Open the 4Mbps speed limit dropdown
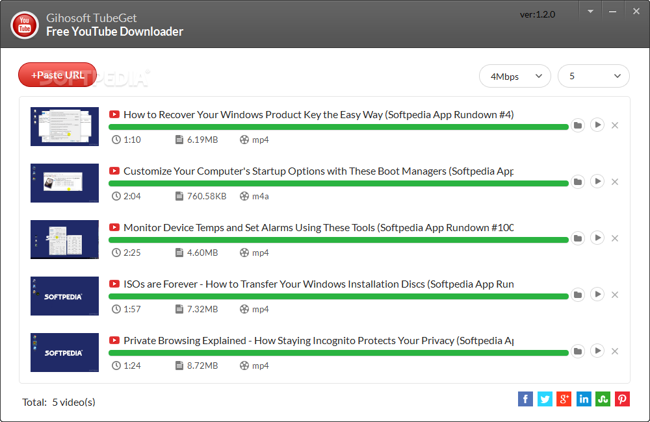This screenshot has width=650, height=422. (x=515, y=76)
